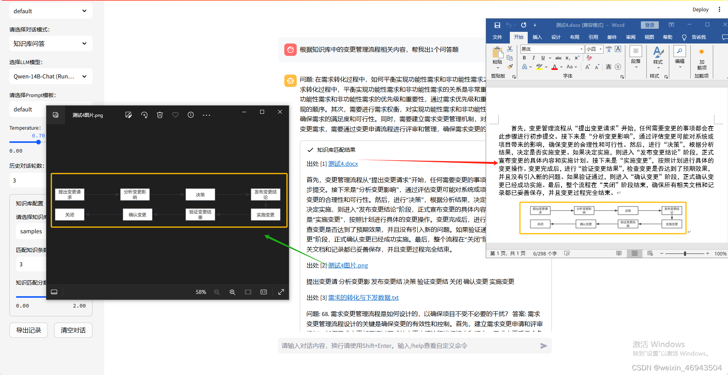728x375 pixels.
Task: Click the Deploy button
Action: pyautogui.click(x=700, y=10)
